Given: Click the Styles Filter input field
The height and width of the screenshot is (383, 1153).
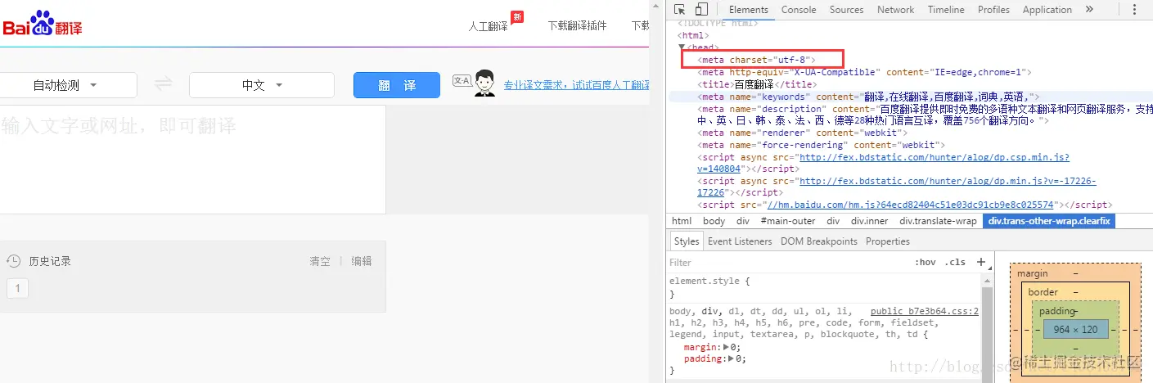Looking at the screenshot, I should (786, 263).
